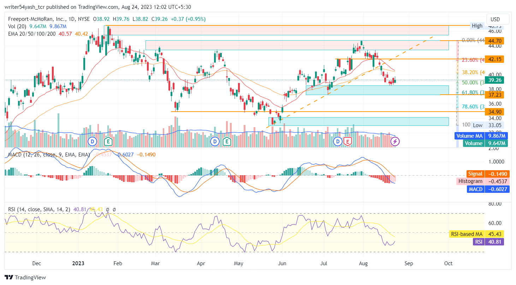516x285 pixels.
Task: Click the Aug label on time axis
Action: tap(364, 263)
